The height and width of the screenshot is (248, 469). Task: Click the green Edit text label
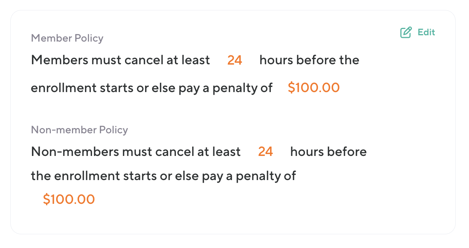(426, 32)
